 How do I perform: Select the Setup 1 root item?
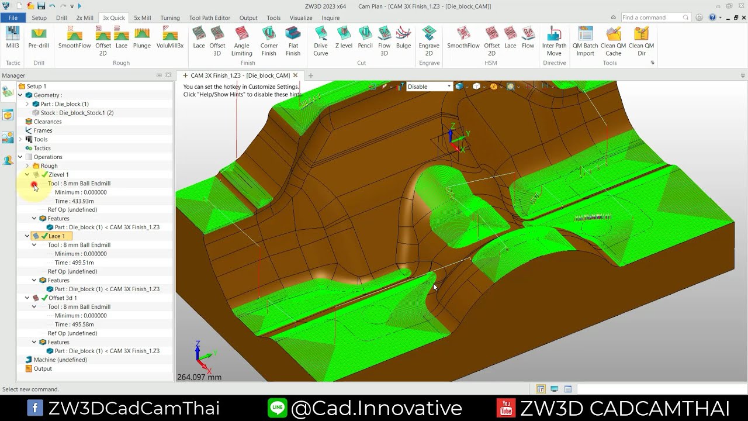[x=36, y=86]
